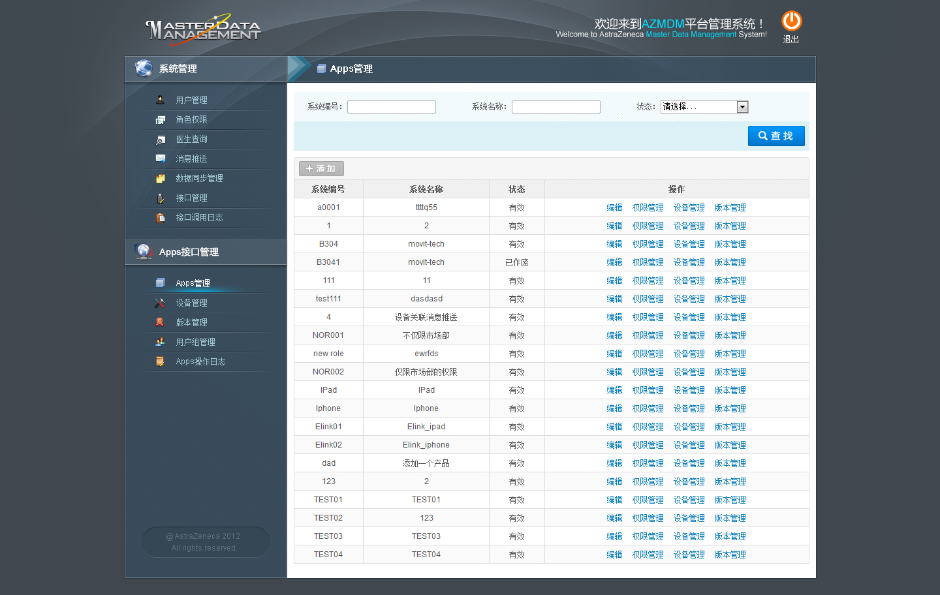Image resolution: width=940 pixels, height=595 pixels.
Task: Click the Master Data Management logo
Action: click(203, 29)
